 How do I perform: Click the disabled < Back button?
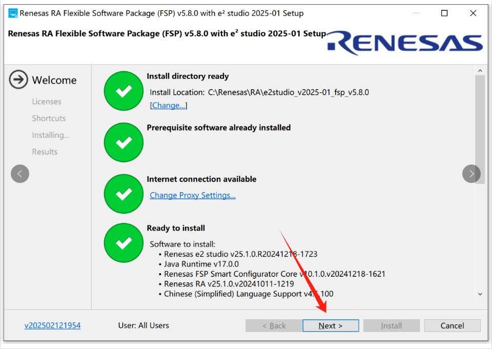[x=274, y=325]
